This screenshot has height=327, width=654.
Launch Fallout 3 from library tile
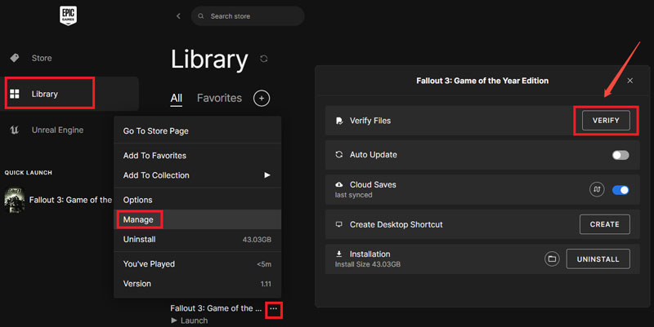190,320
